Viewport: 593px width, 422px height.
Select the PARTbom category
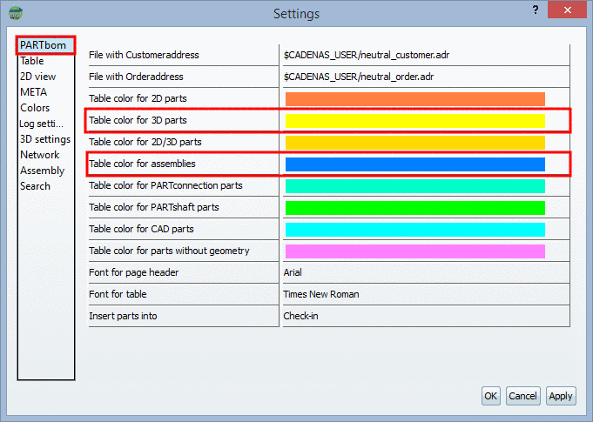click(x=44, y=44)
